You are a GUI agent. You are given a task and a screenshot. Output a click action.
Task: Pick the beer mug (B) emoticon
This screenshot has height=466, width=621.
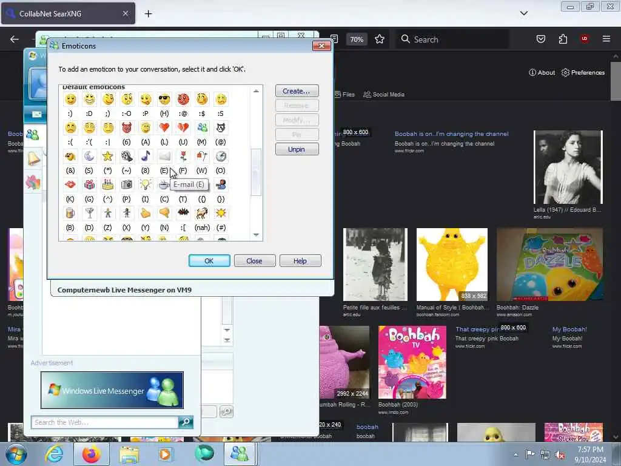pyautogui.click(x=70, y=213)
